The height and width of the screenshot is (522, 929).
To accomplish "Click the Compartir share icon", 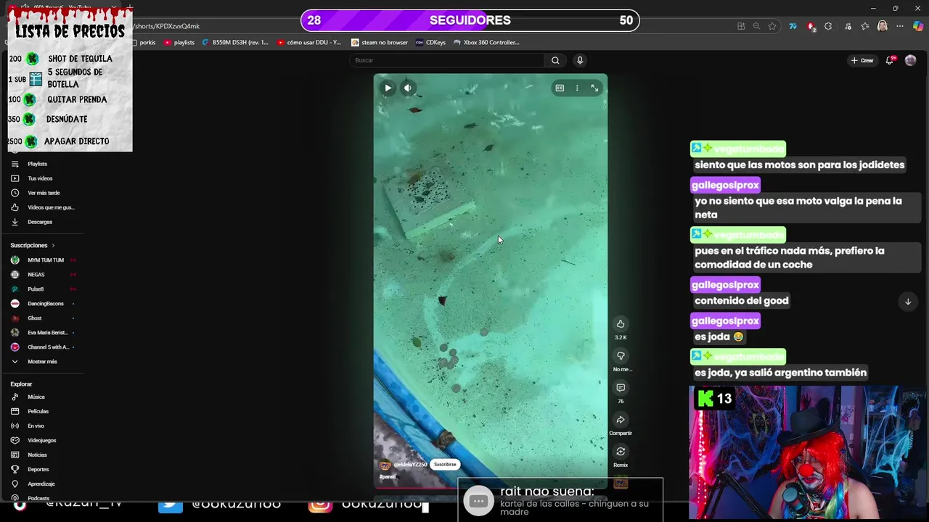I will [621, 420].
